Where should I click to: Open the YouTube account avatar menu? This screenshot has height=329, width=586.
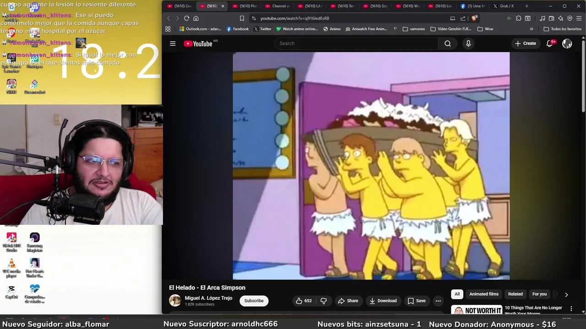point(567,43)
